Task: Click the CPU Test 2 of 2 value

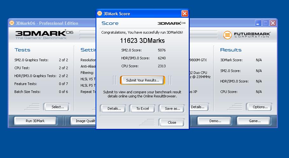Action: coord(63,68)
